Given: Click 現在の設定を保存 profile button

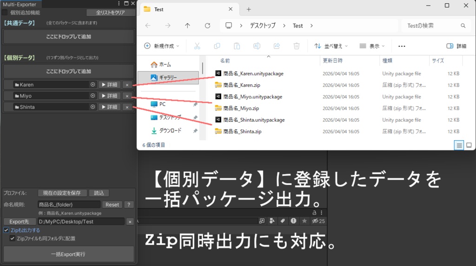Looking at the screenshot, I should tap(62, 193).
